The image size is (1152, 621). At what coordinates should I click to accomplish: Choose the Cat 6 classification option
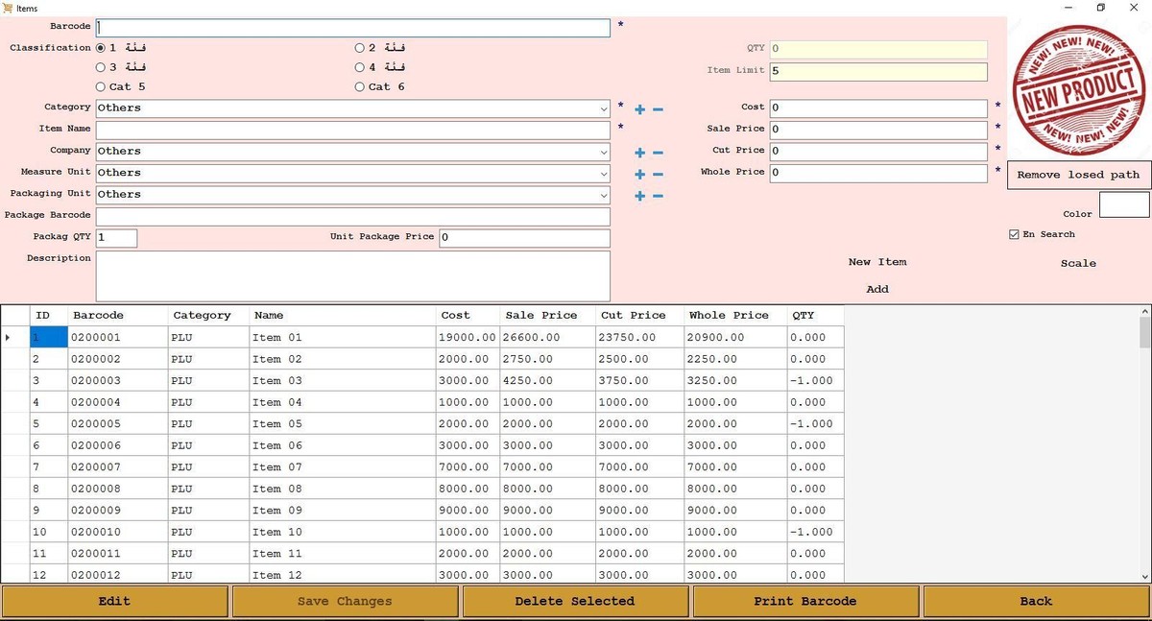click(x=360, y=87)
